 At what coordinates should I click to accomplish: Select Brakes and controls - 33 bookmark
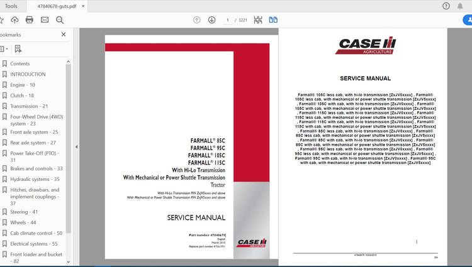[37, 168]
